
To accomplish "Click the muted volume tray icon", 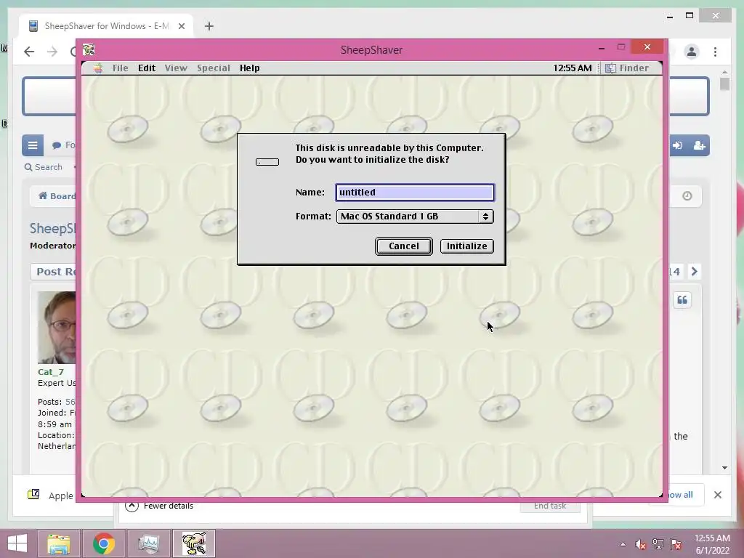I will 640,544.
